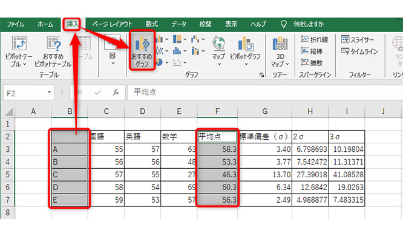Image resolution: width=403 pixels, height=236 pixels.
Task: Select cell containing 数学
Action: (x=179, y=137)
